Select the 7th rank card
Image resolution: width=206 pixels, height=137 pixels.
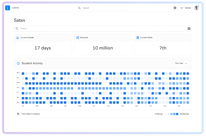tap(163, 48)
